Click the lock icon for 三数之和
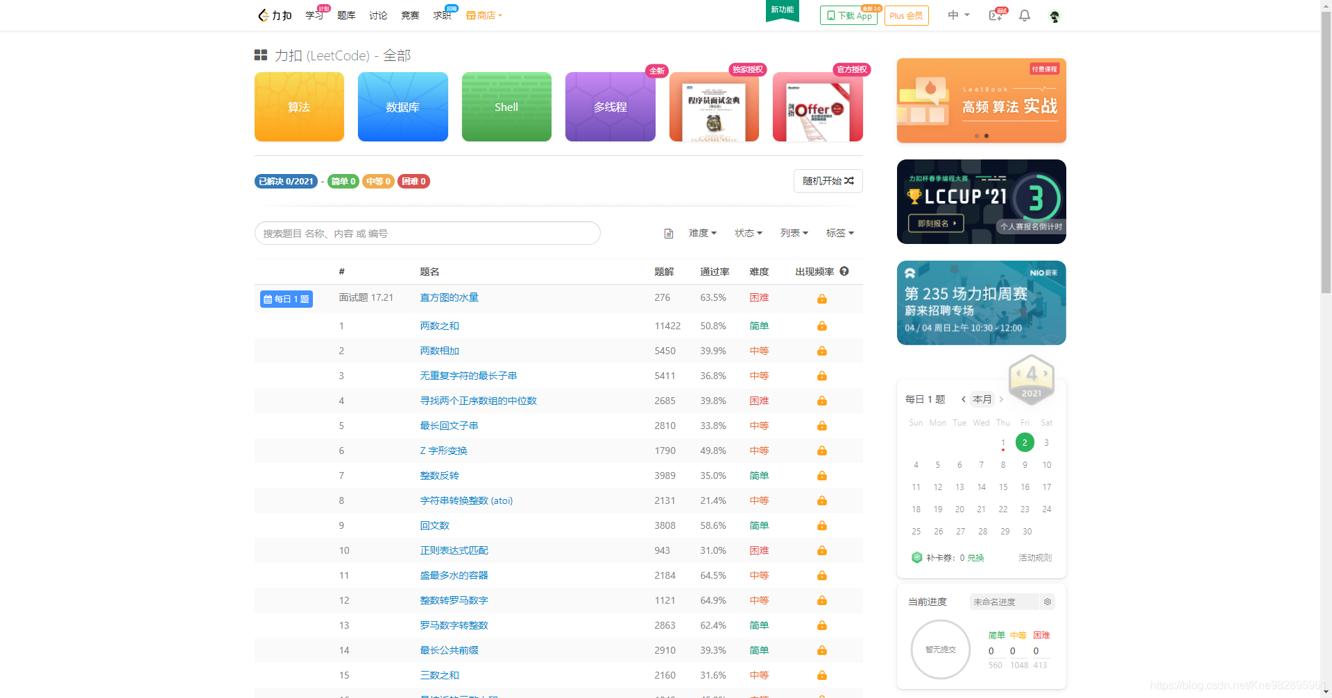This screenshot has width=1332, height=698. click(822, 675)
